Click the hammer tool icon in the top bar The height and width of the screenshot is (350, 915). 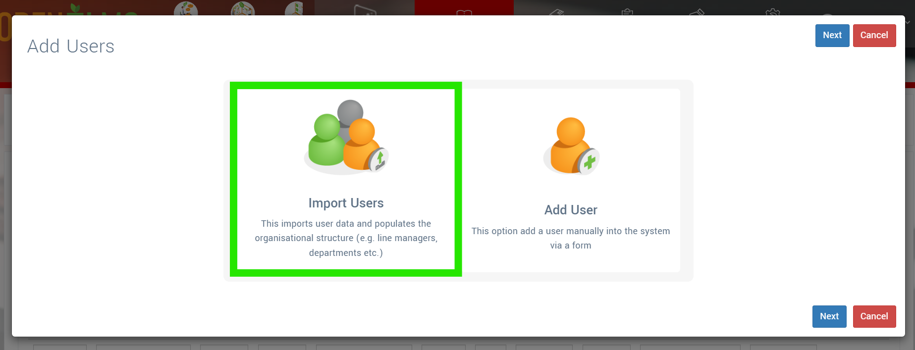click(698, 11)
